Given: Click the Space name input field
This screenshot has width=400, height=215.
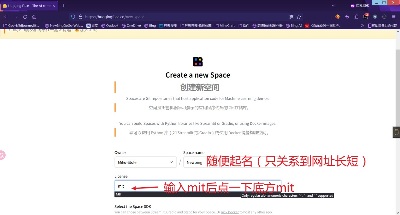Looking at the screenshot, I should 232,162.
